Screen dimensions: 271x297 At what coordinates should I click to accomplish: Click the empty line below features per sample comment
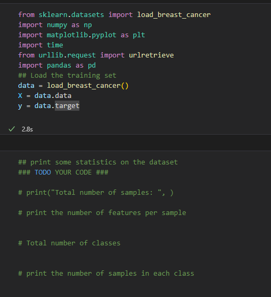(x=135, y=223)
